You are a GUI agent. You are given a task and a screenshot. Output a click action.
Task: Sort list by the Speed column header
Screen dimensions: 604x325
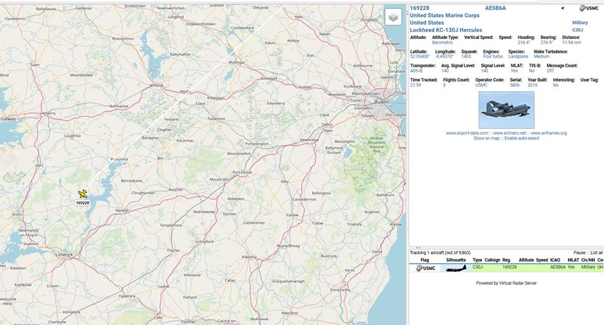point(542,260)
